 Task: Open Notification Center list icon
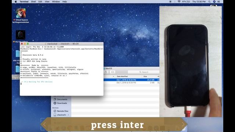click(219, 1)
